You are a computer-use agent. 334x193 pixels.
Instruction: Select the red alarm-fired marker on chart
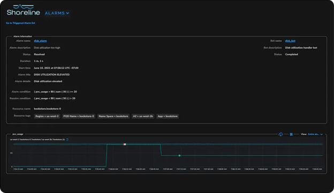coord(125,144)
